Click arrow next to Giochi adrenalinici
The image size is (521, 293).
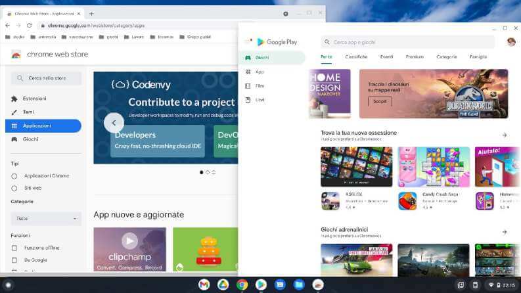point(505,232)
